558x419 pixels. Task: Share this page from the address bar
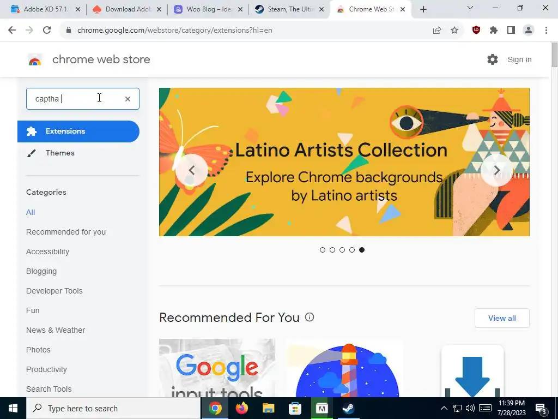(x=437, y=31)
